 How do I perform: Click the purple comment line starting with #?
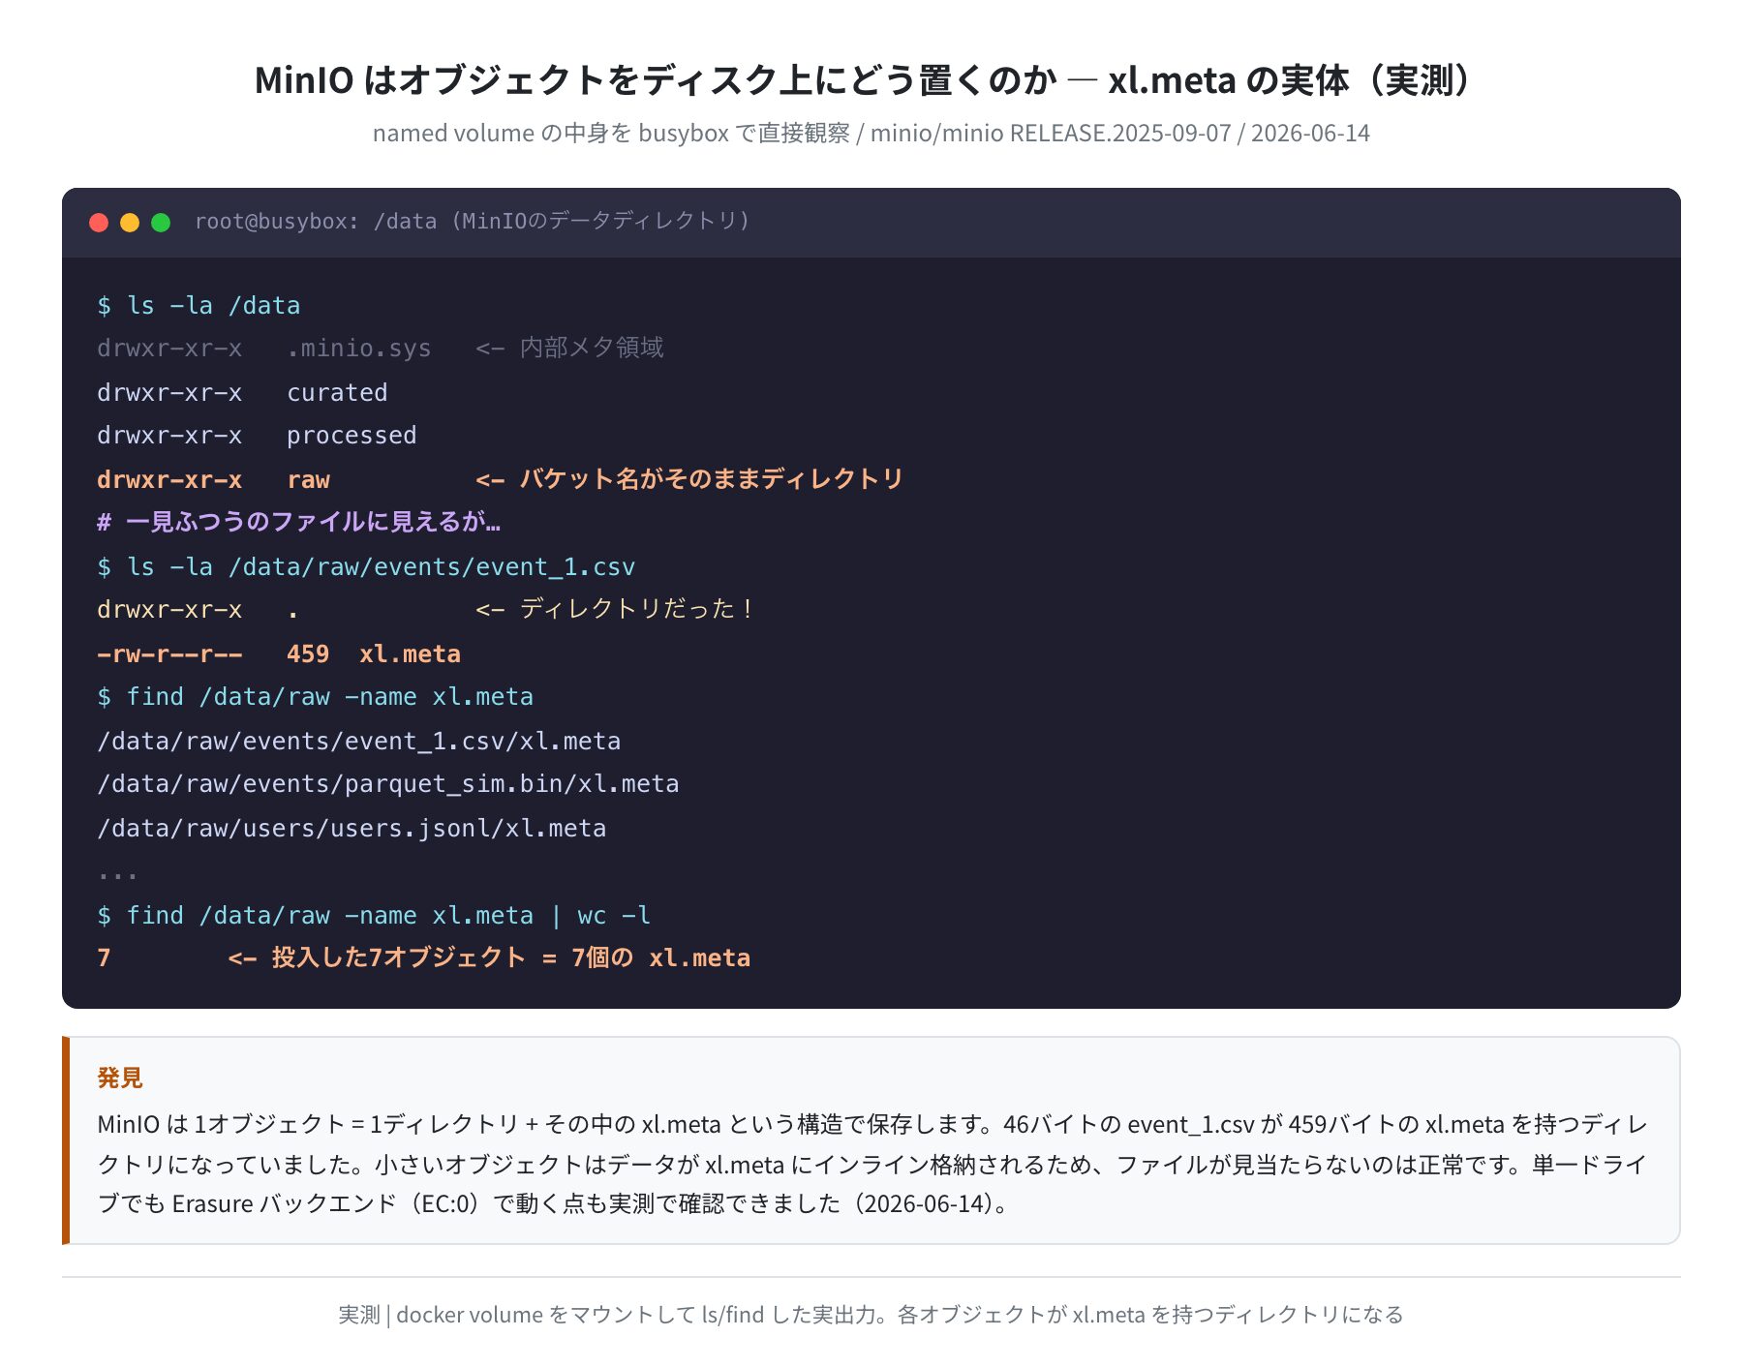(x=298, y=523)
